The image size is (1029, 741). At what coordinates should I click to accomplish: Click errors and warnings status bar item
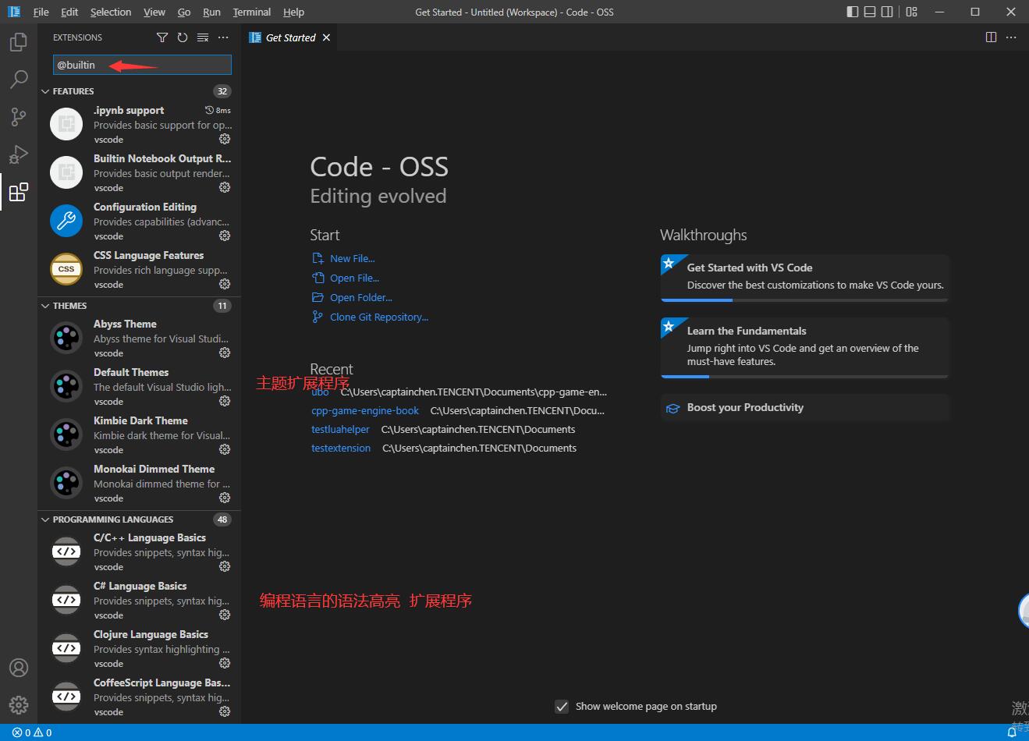32,732
